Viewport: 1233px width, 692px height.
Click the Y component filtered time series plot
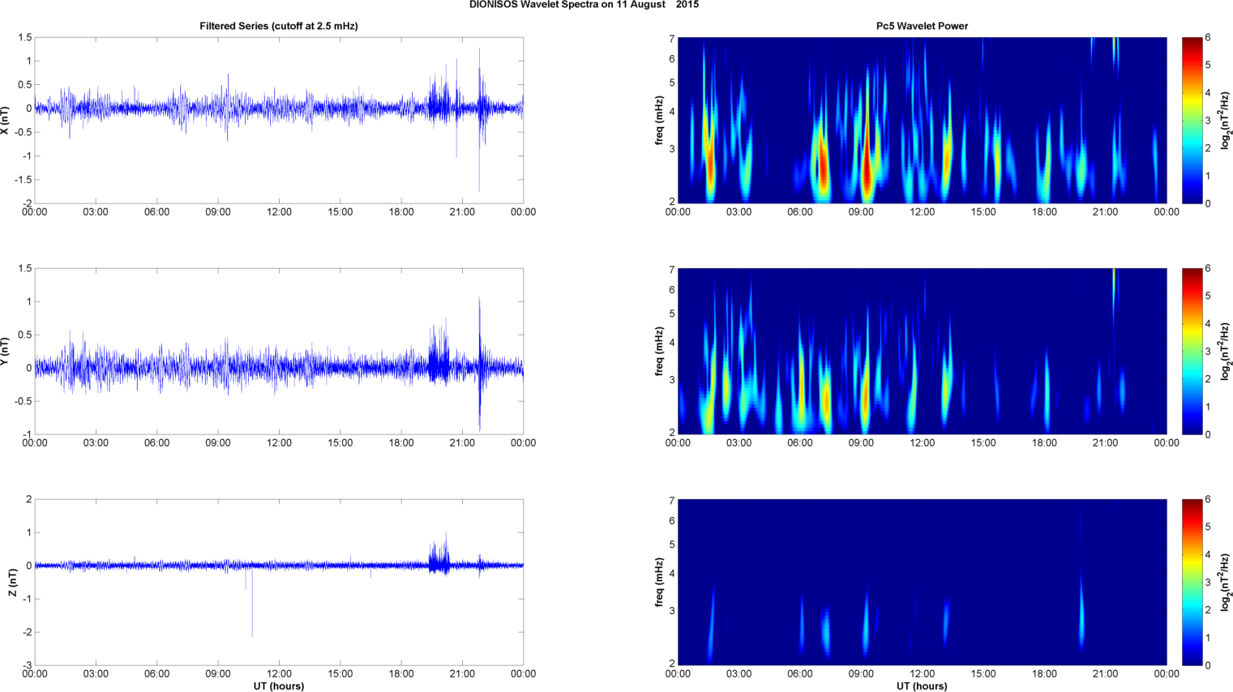279,351
